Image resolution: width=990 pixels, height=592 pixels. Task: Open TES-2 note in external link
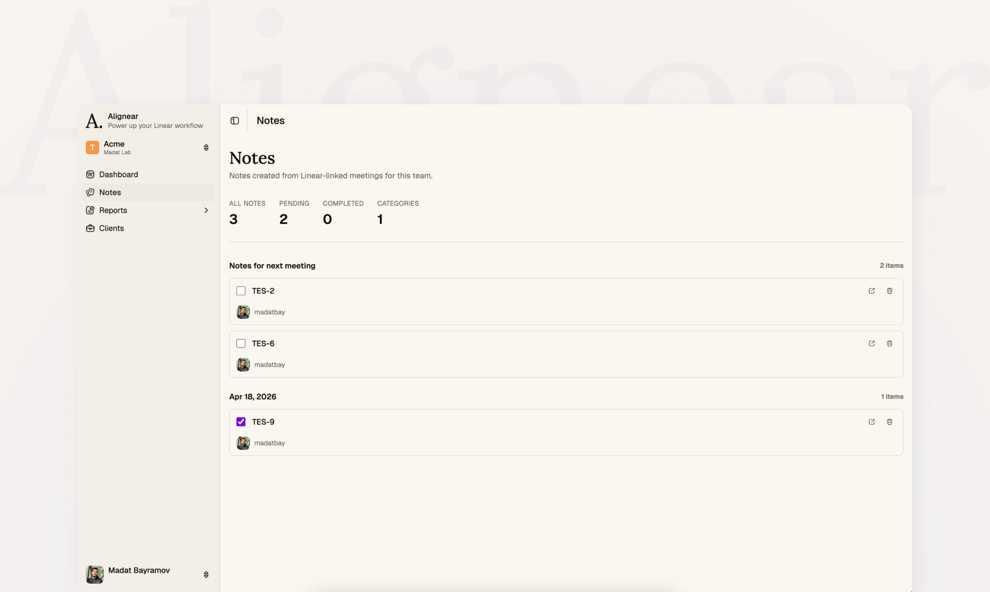click(872, 291)
